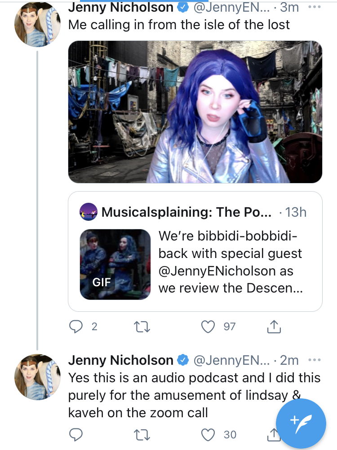
Task: Open the audio podcast tweet text
Action: 194,395
